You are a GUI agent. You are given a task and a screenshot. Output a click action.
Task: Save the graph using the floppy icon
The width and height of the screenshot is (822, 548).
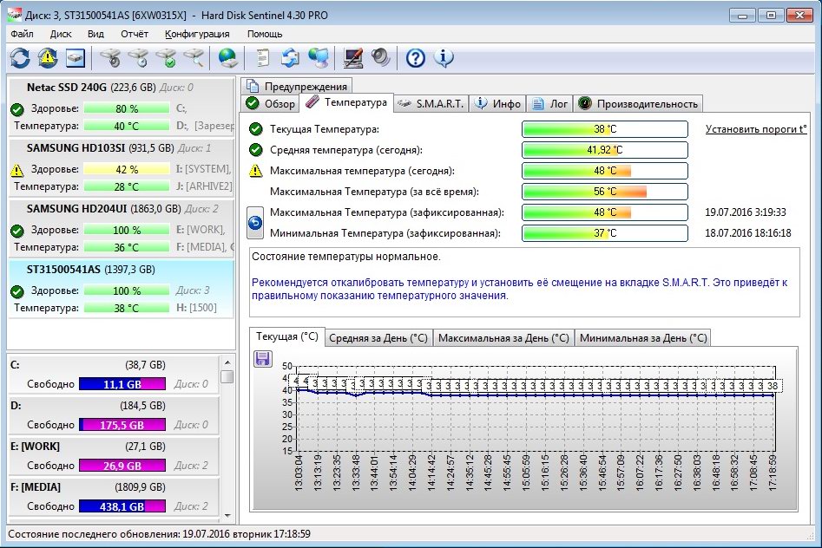(262, 359)
